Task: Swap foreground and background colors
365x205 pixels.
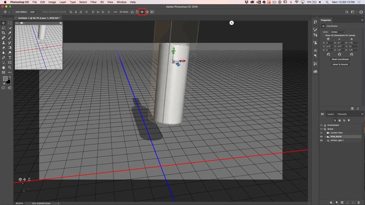Action: click(x=10, y=77)
